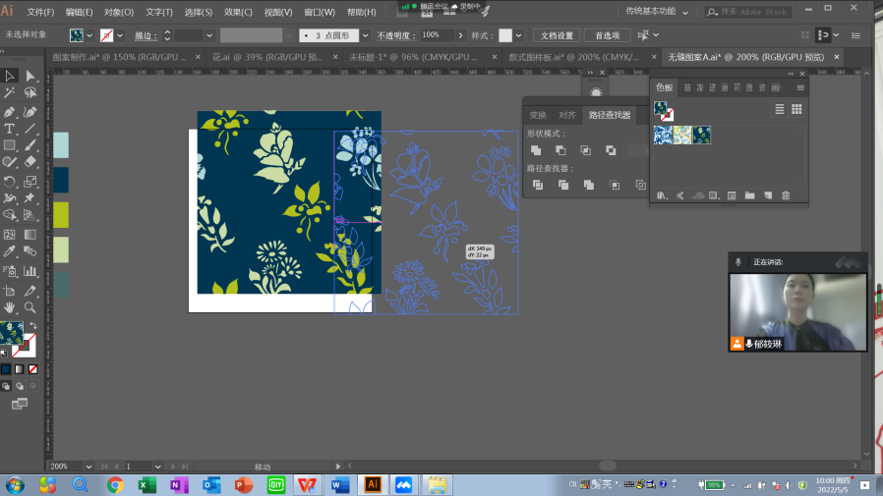The image size is (883, 496).
Task: Open the 效果(C) menu
Action: pyautogui.click(x=238, y=12)
